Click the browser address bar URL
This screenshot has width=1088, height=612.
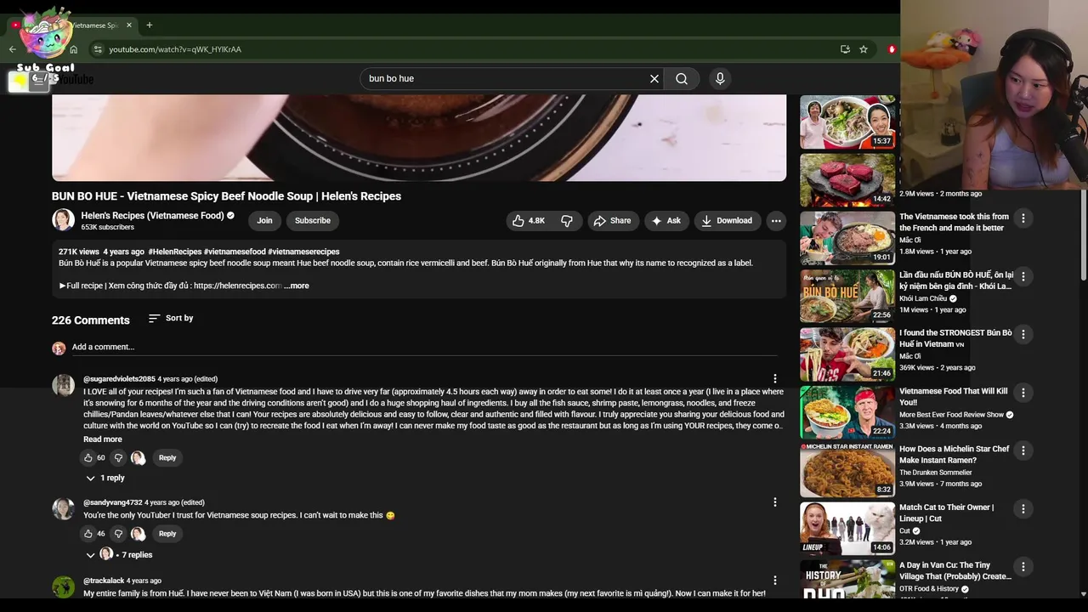(175, 49)
